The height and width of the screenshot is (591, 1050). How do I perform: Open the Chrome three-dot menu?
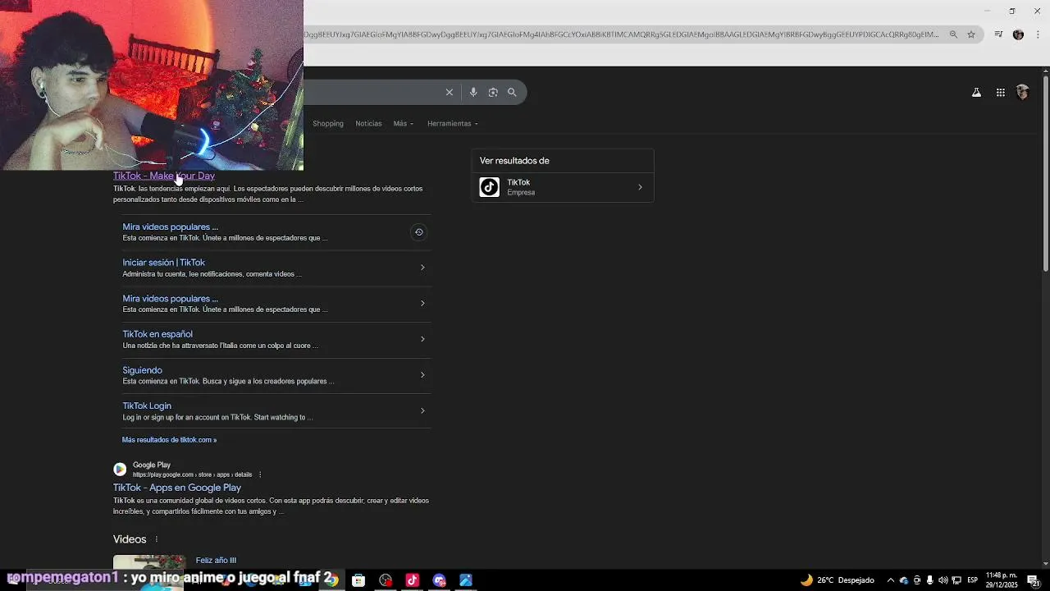1038,34
